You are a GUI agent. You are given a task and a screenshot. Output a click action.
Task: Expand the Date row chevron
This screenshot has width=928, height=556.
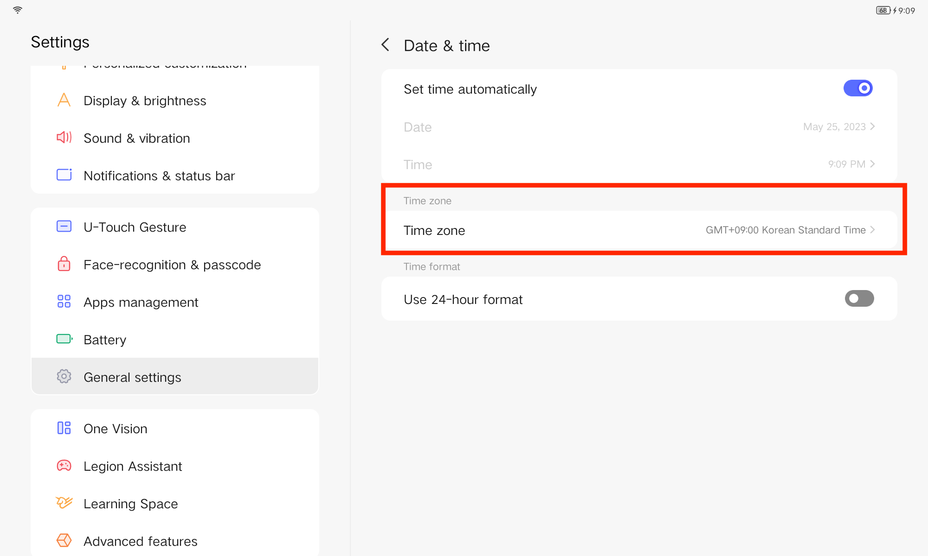coord(873,126)
